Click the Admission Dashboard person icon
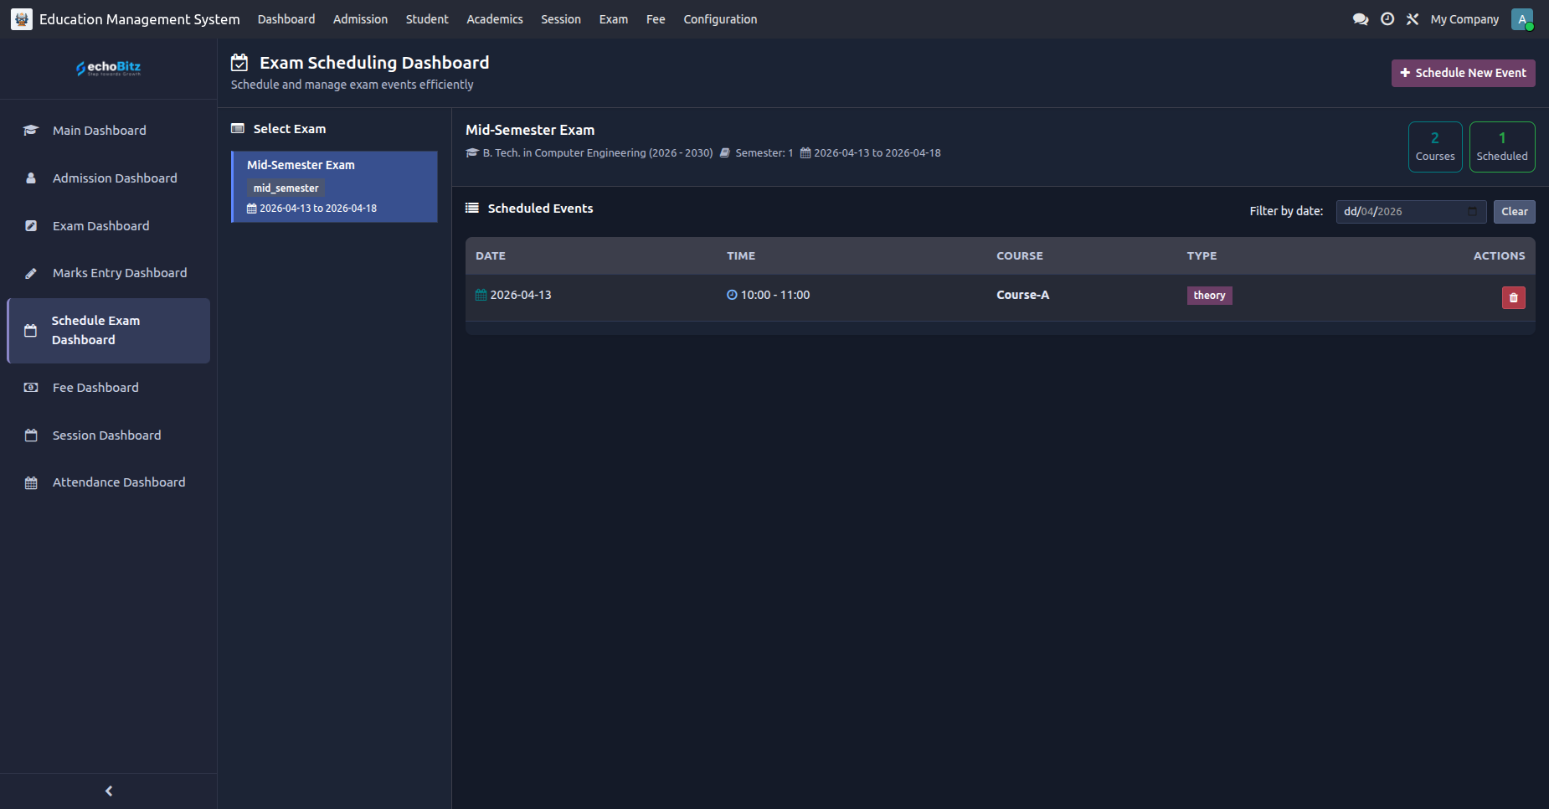 pyautogui.click(x=31, y=178)
